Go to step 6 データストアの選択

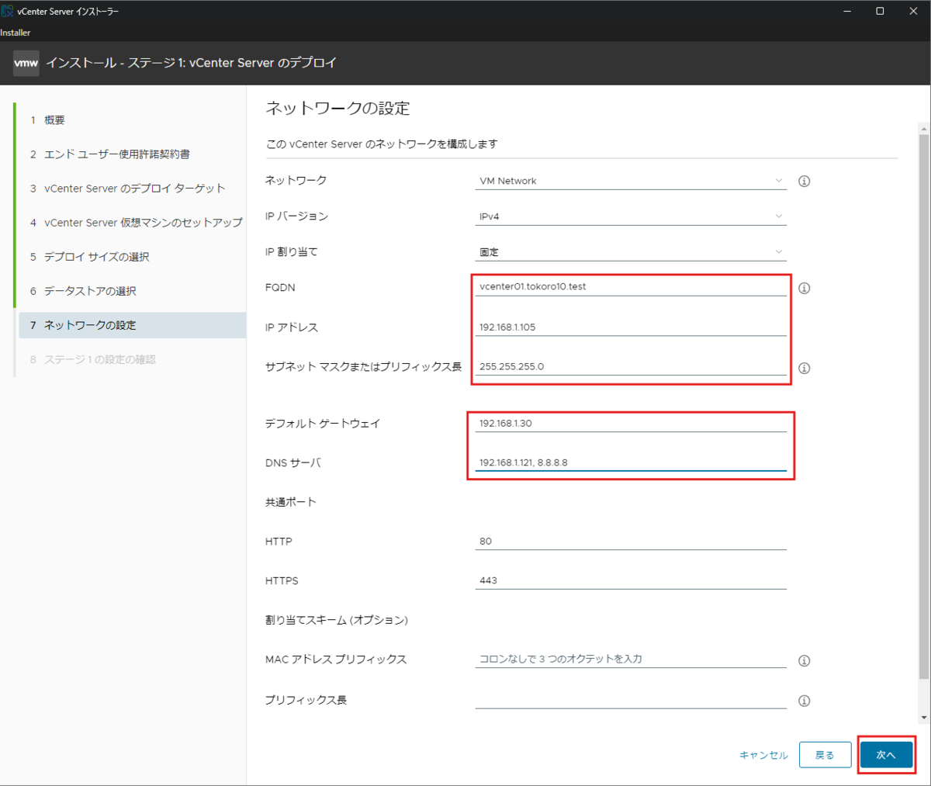[x=131, y=291]
